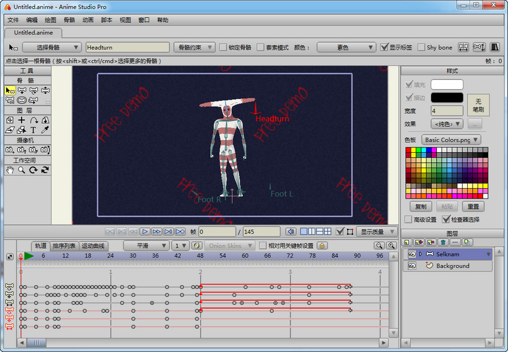Open the Basic Colors.png palette dropdown

[451, 140]
